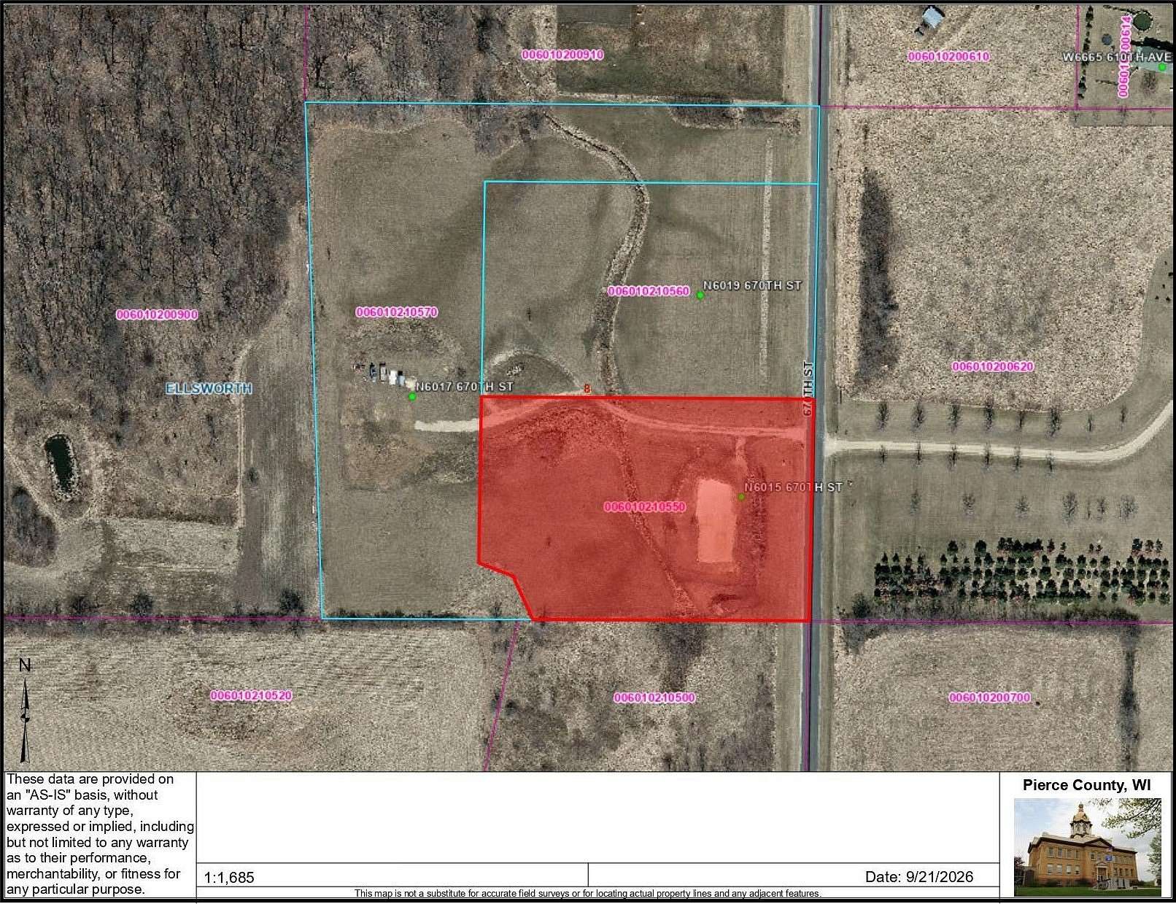Click the Pierce County courthouse photo
Viewport: 1176px width, 904px height.
coord(1087,846)
